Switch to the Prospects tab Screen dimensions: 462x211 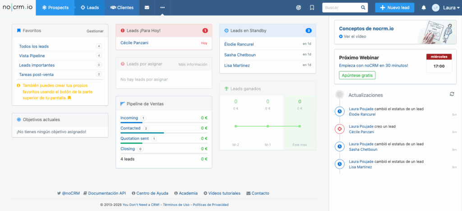click(55, 8)
